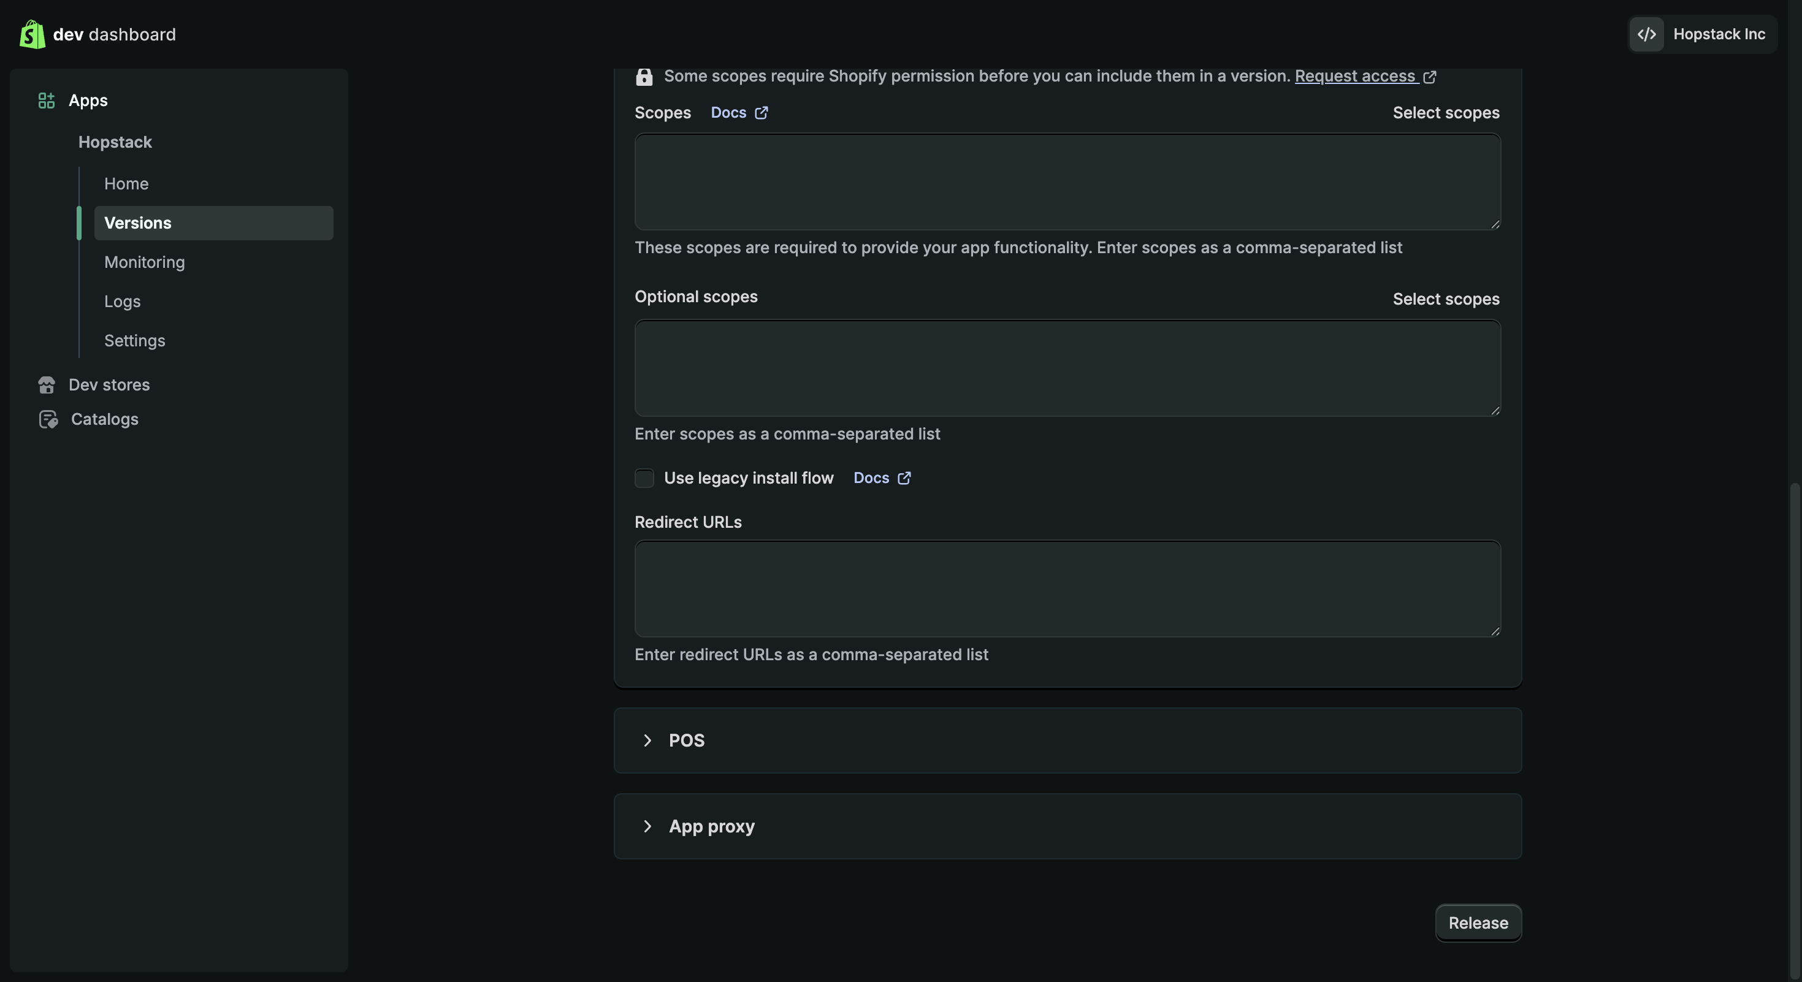Click external-link icon next to Scopes Docs
Image resolution: width=1802 pixels, height=982 pixels.
click(761, 113)
